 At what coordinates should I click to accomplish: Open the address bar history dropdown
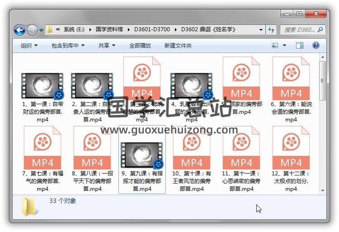261,30
